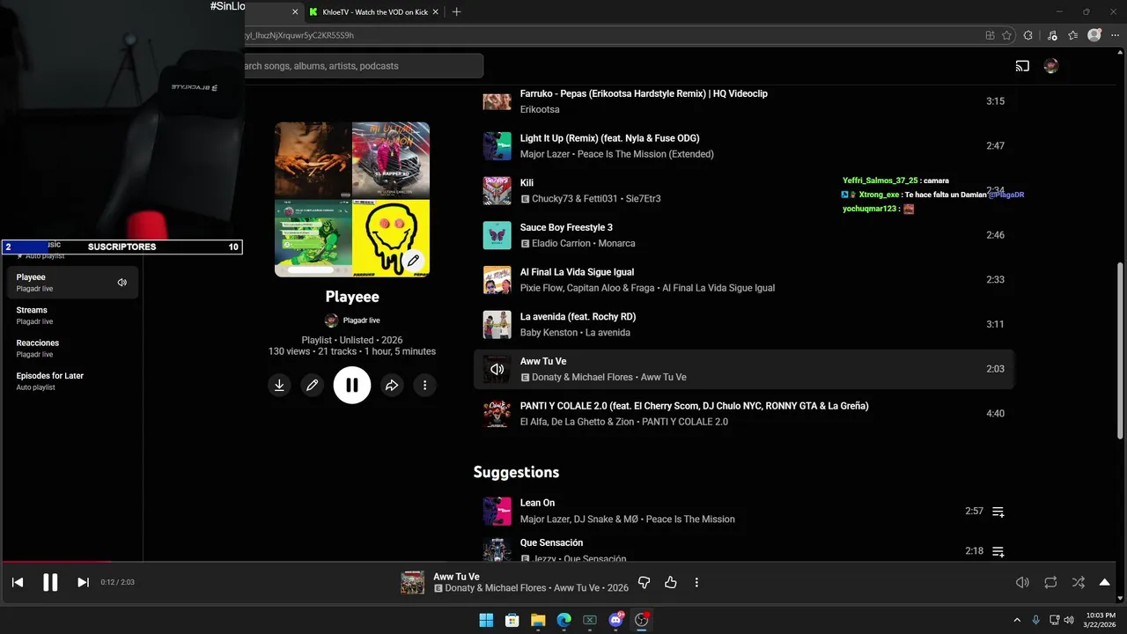This screenshot has width=1127, height=634.
Task: Add Lean On to the playlist
Action: (x=998, y=512)
